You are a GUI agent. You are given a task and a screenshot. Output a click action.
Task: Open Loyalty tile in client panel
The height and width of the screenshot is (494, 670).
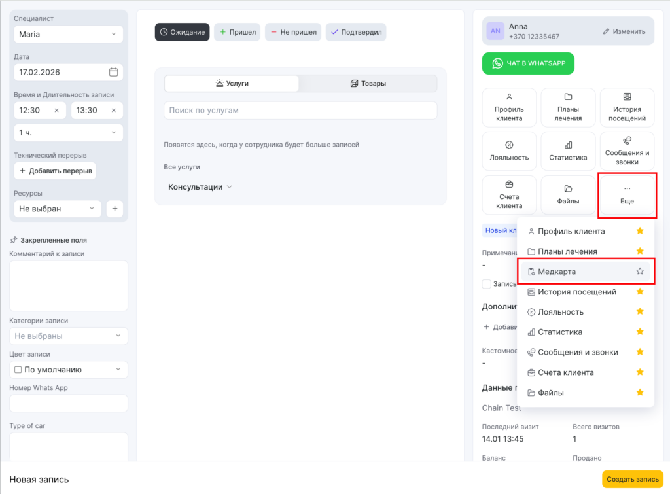tap(509, 151)
